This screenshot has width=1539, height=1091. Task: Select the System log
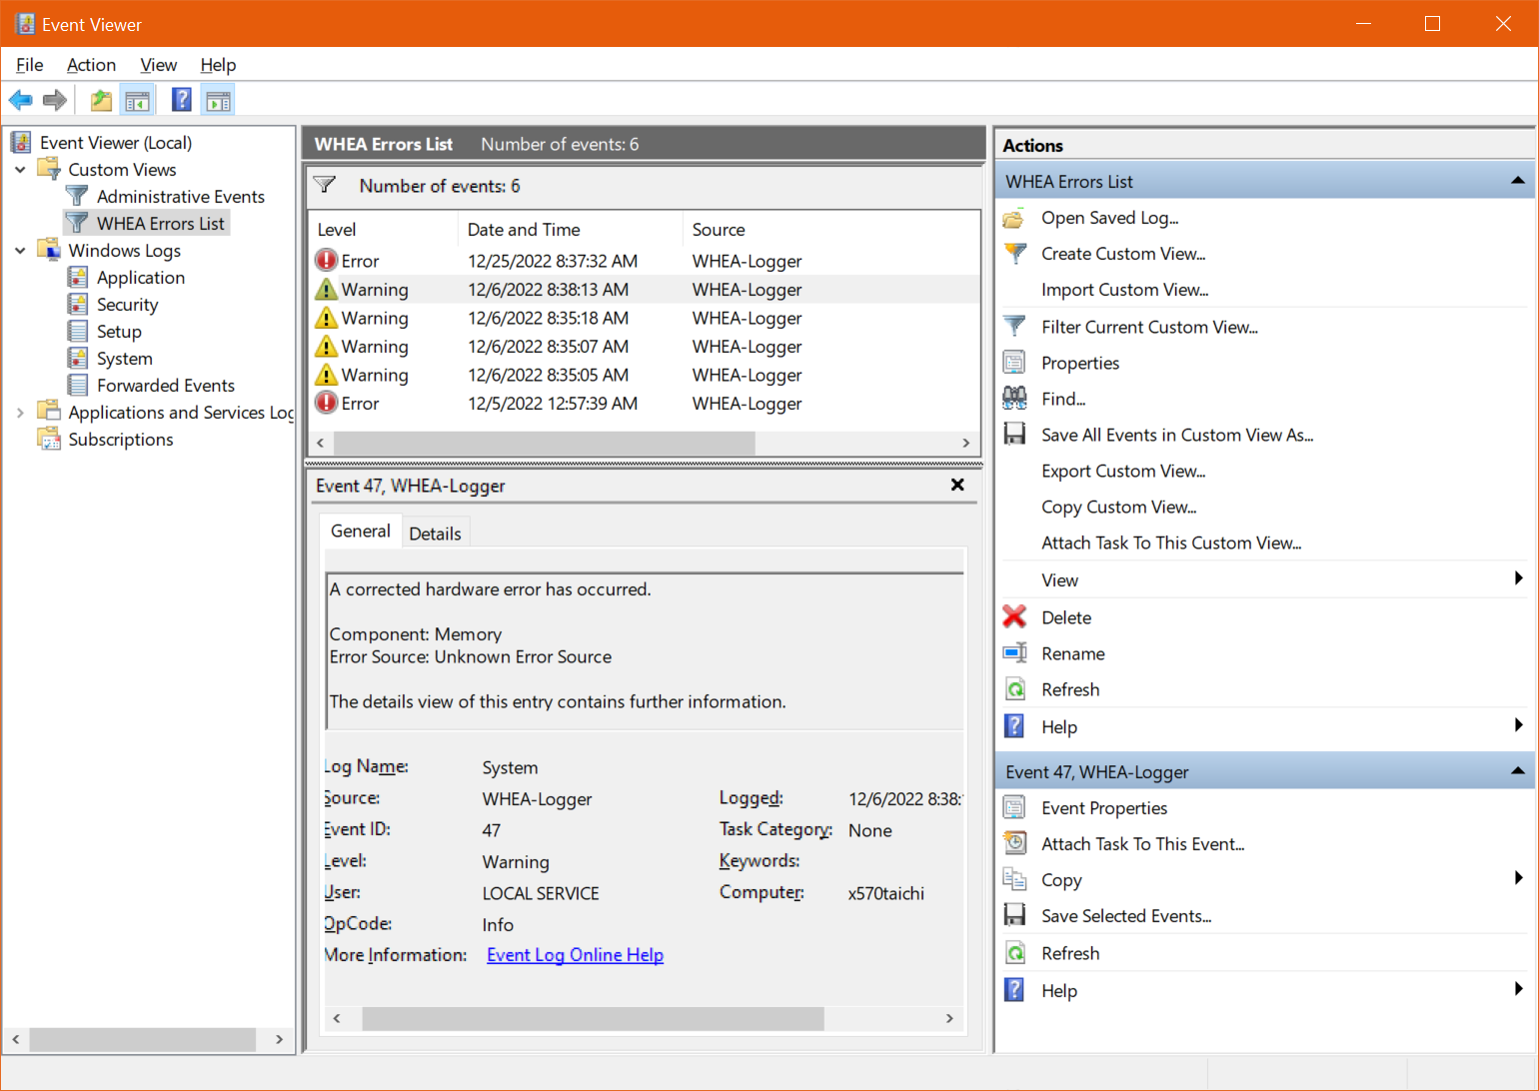point(124,359)
